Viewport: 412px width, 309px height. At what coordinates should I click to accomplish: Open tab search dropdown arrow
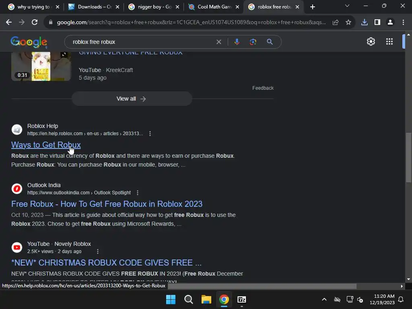point(347,6)
